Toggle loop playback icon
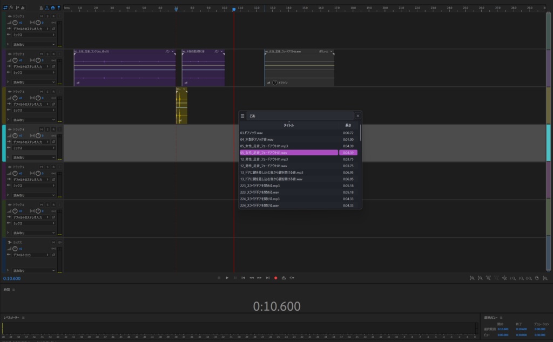Screen dimensions: 553x342 (284, 278)
